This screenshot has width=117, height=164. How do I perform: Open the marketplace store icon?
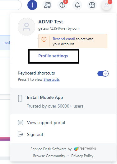click(x=92, y=5)
